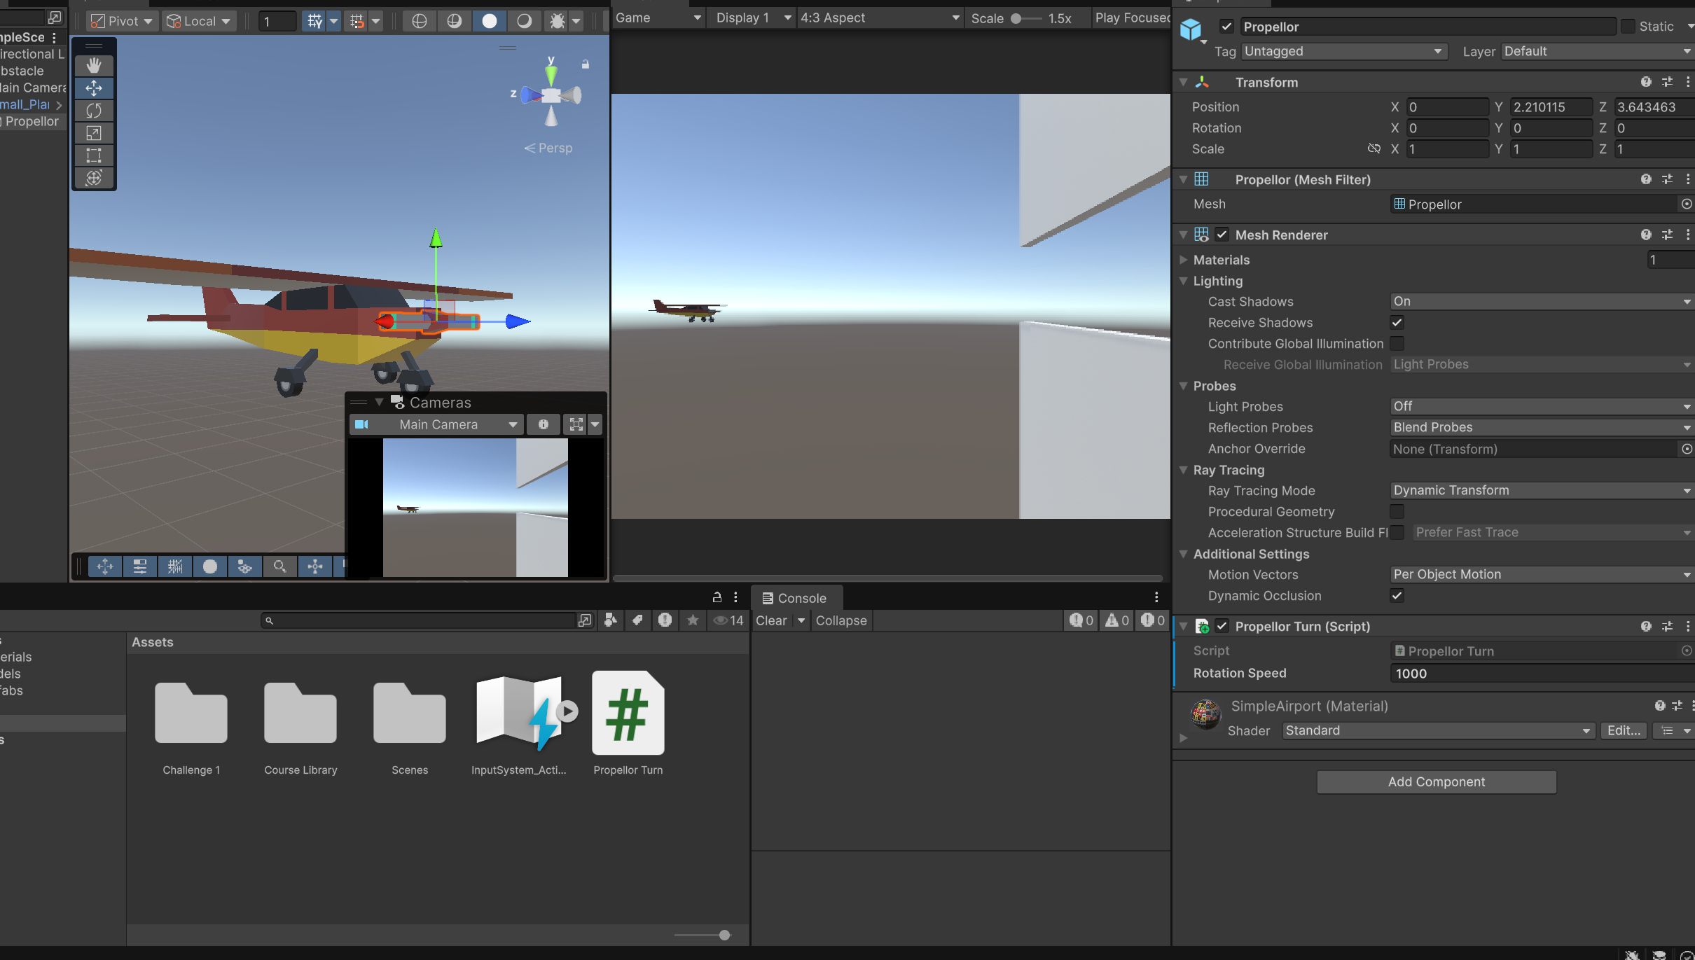This screenshot has height=960, width=1695.
Task: Click favorites star filter in Project
Action: point(693,620)
